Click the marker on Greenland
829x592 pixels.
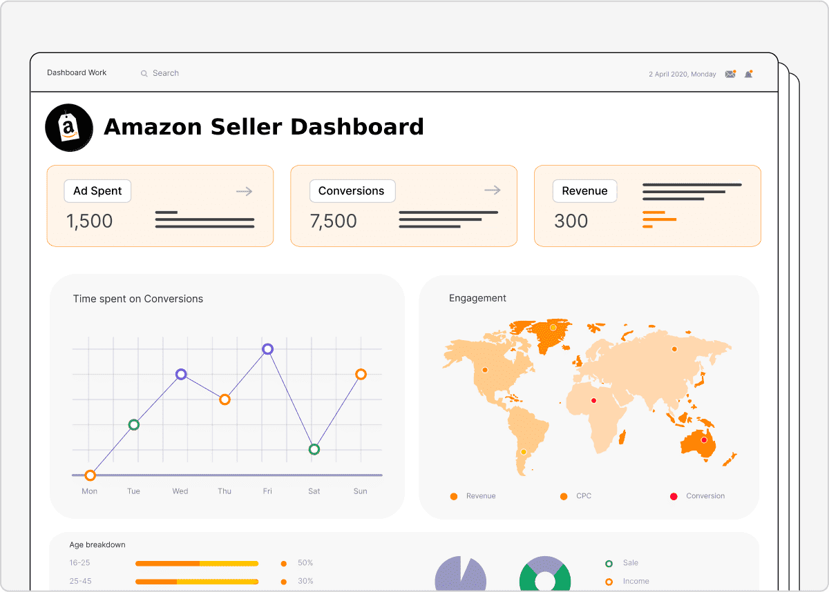tap(553, 327)
